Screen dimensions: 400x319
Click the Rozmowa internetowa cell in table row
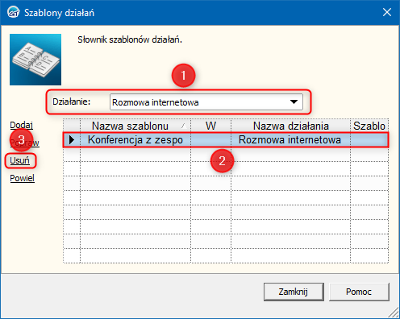pyautogui.click(x=290, y=139)
